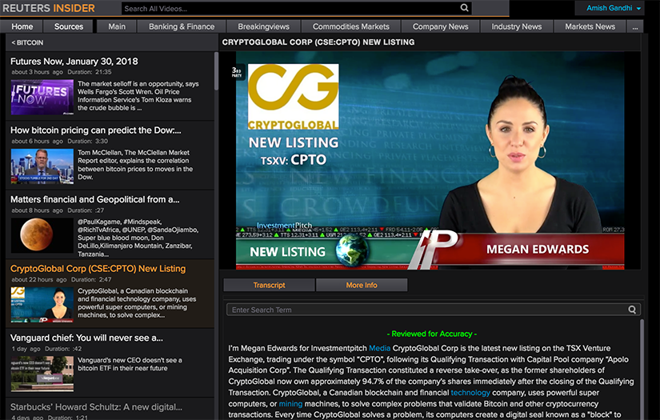Click the Reuters Insider logo
Viewport: 660px width, 420px height.
[x=49, y=8]
